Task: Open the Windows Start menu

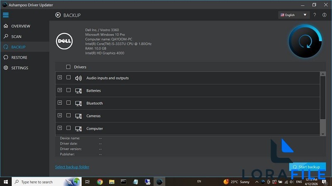Action: (6, 182)
